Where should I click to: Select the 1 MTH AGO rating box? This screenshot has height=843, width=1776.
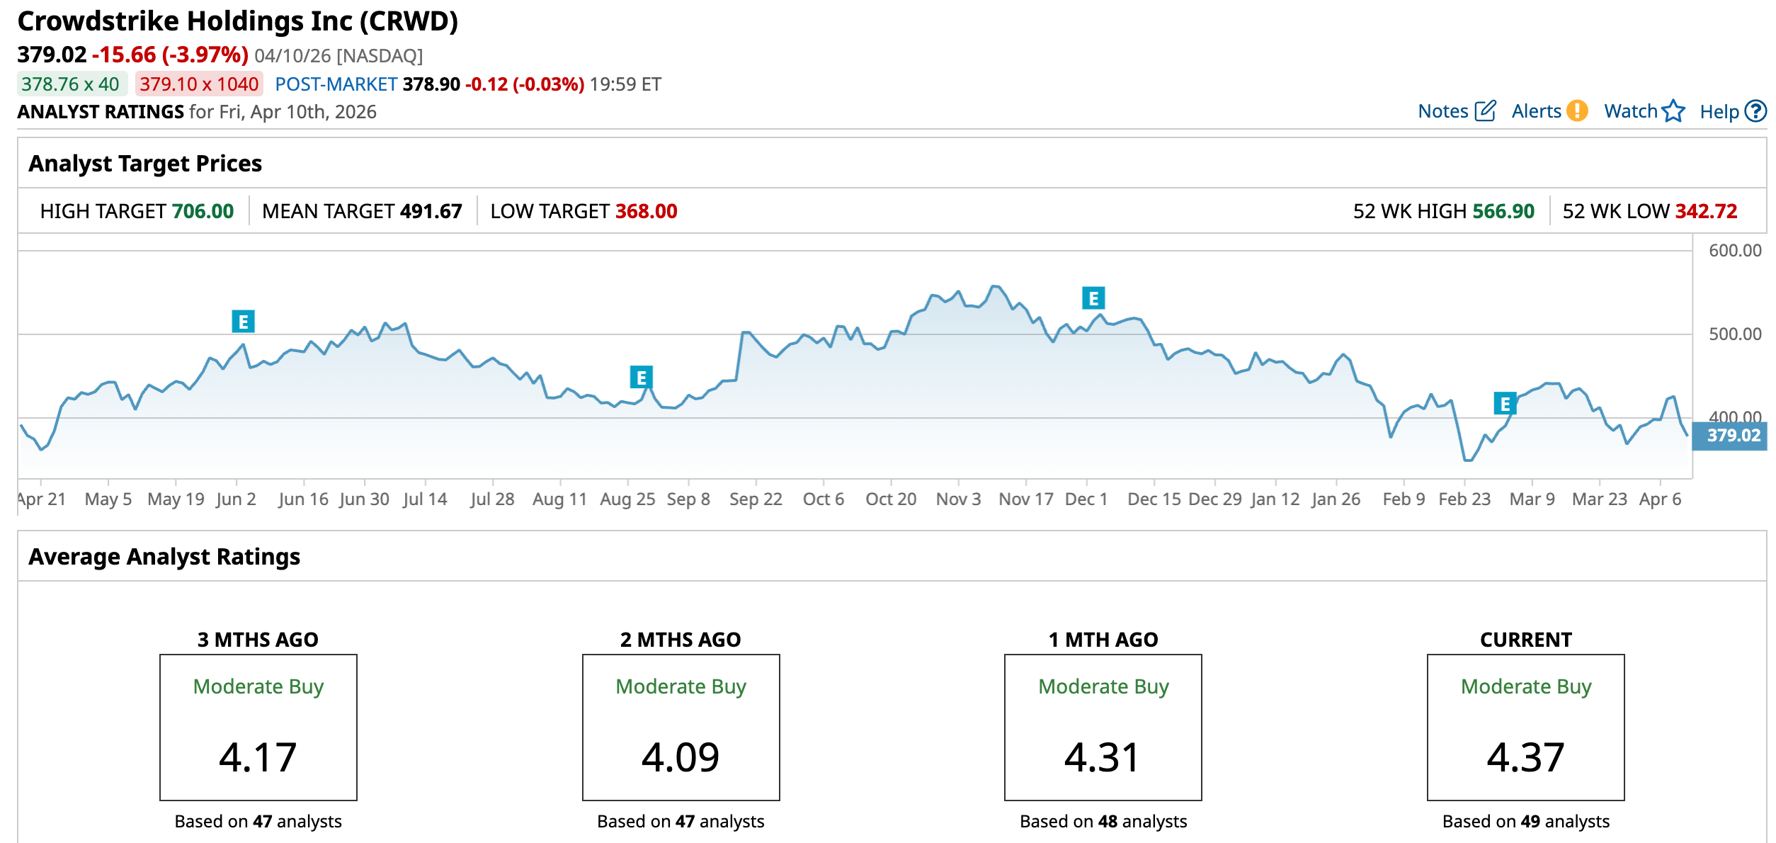click(x=1103, y=728)
